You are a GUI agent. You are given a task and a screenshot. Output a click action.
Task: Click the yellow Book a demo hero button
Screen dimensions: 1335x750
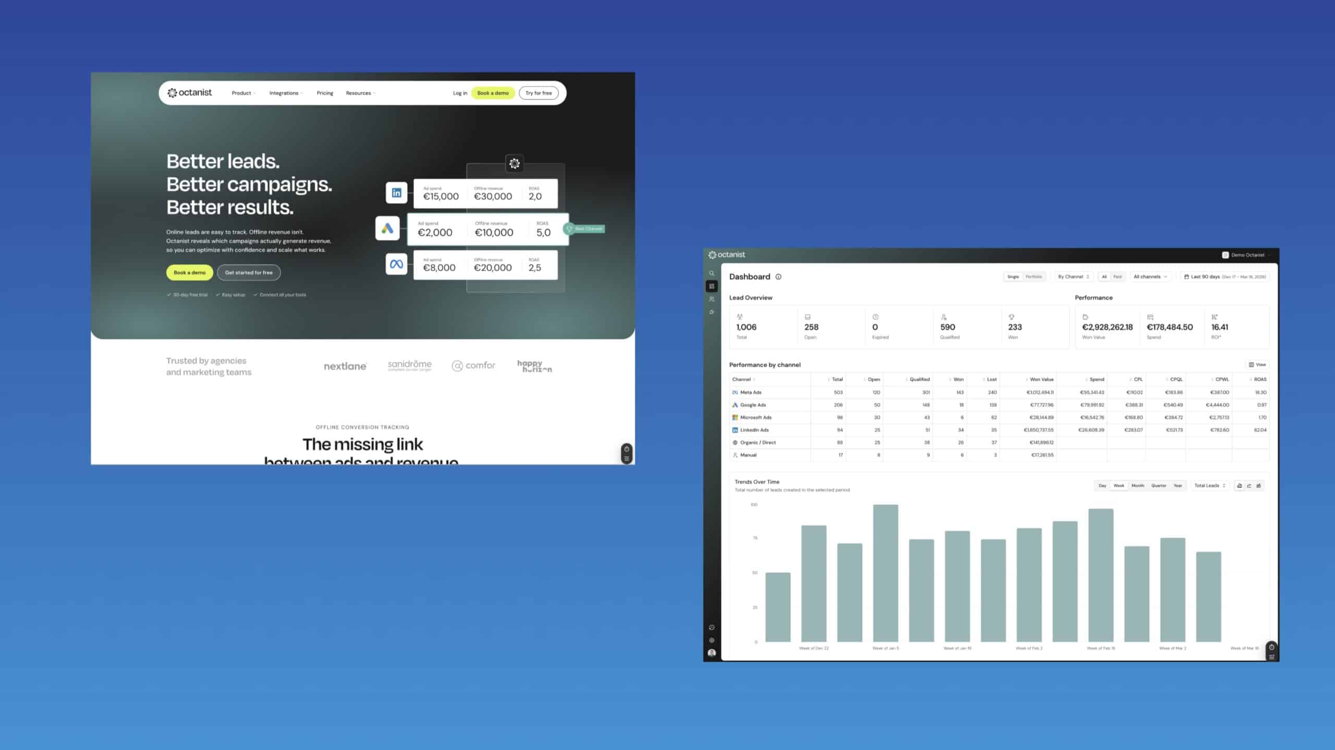(189, 273)
